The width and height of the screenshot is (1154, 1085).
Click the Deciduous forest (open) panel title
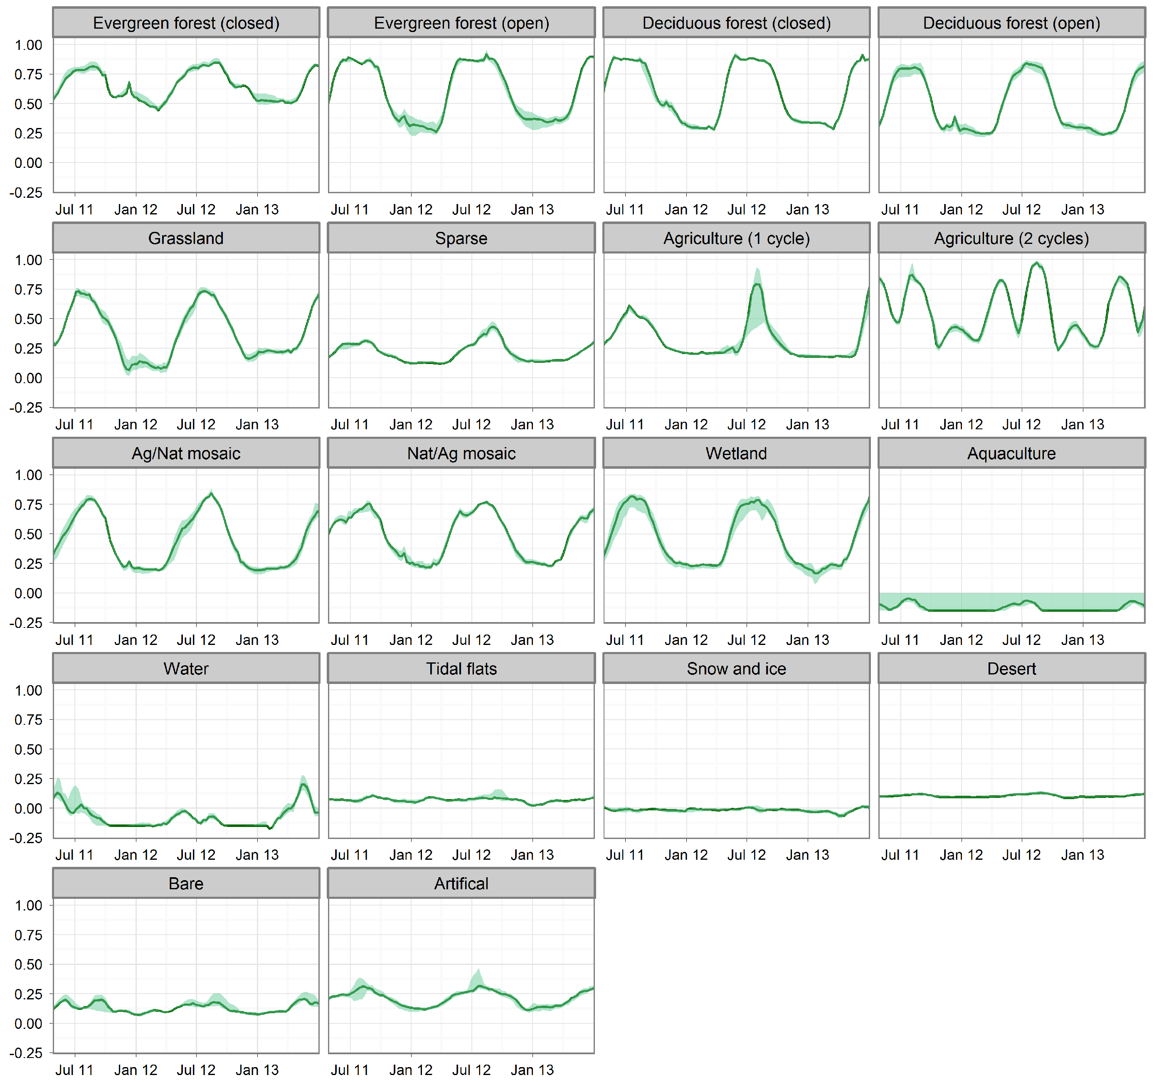1011,23
